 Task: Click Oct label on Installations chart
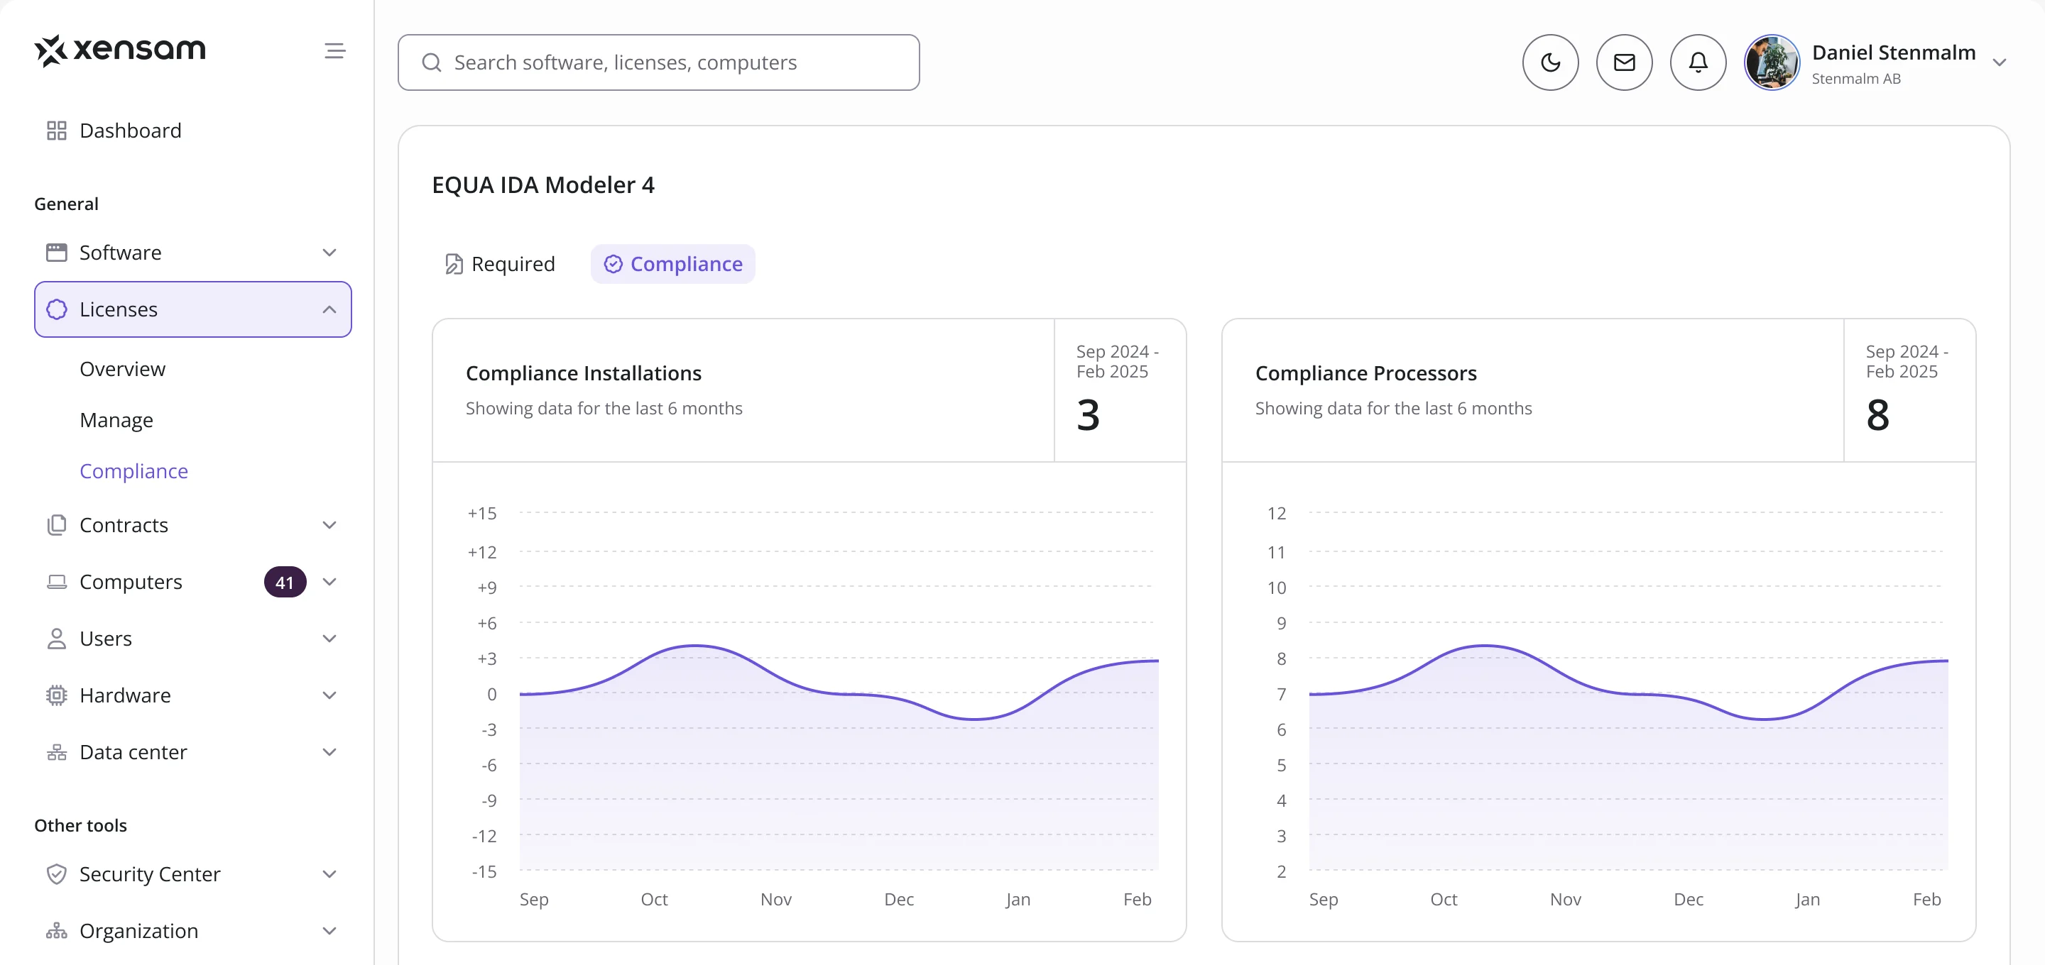(654, 899)
